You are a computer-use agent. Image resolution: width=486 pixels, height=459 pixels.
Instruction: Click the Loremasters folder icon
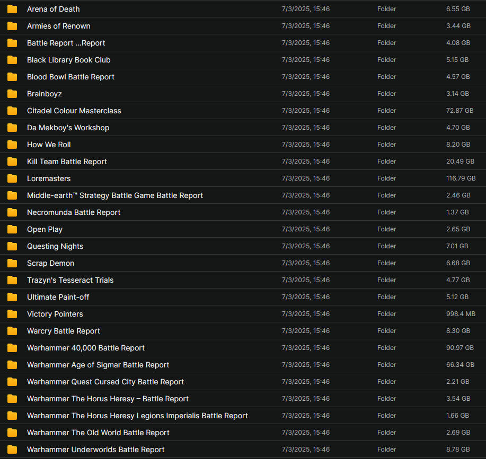coord(12,178)
